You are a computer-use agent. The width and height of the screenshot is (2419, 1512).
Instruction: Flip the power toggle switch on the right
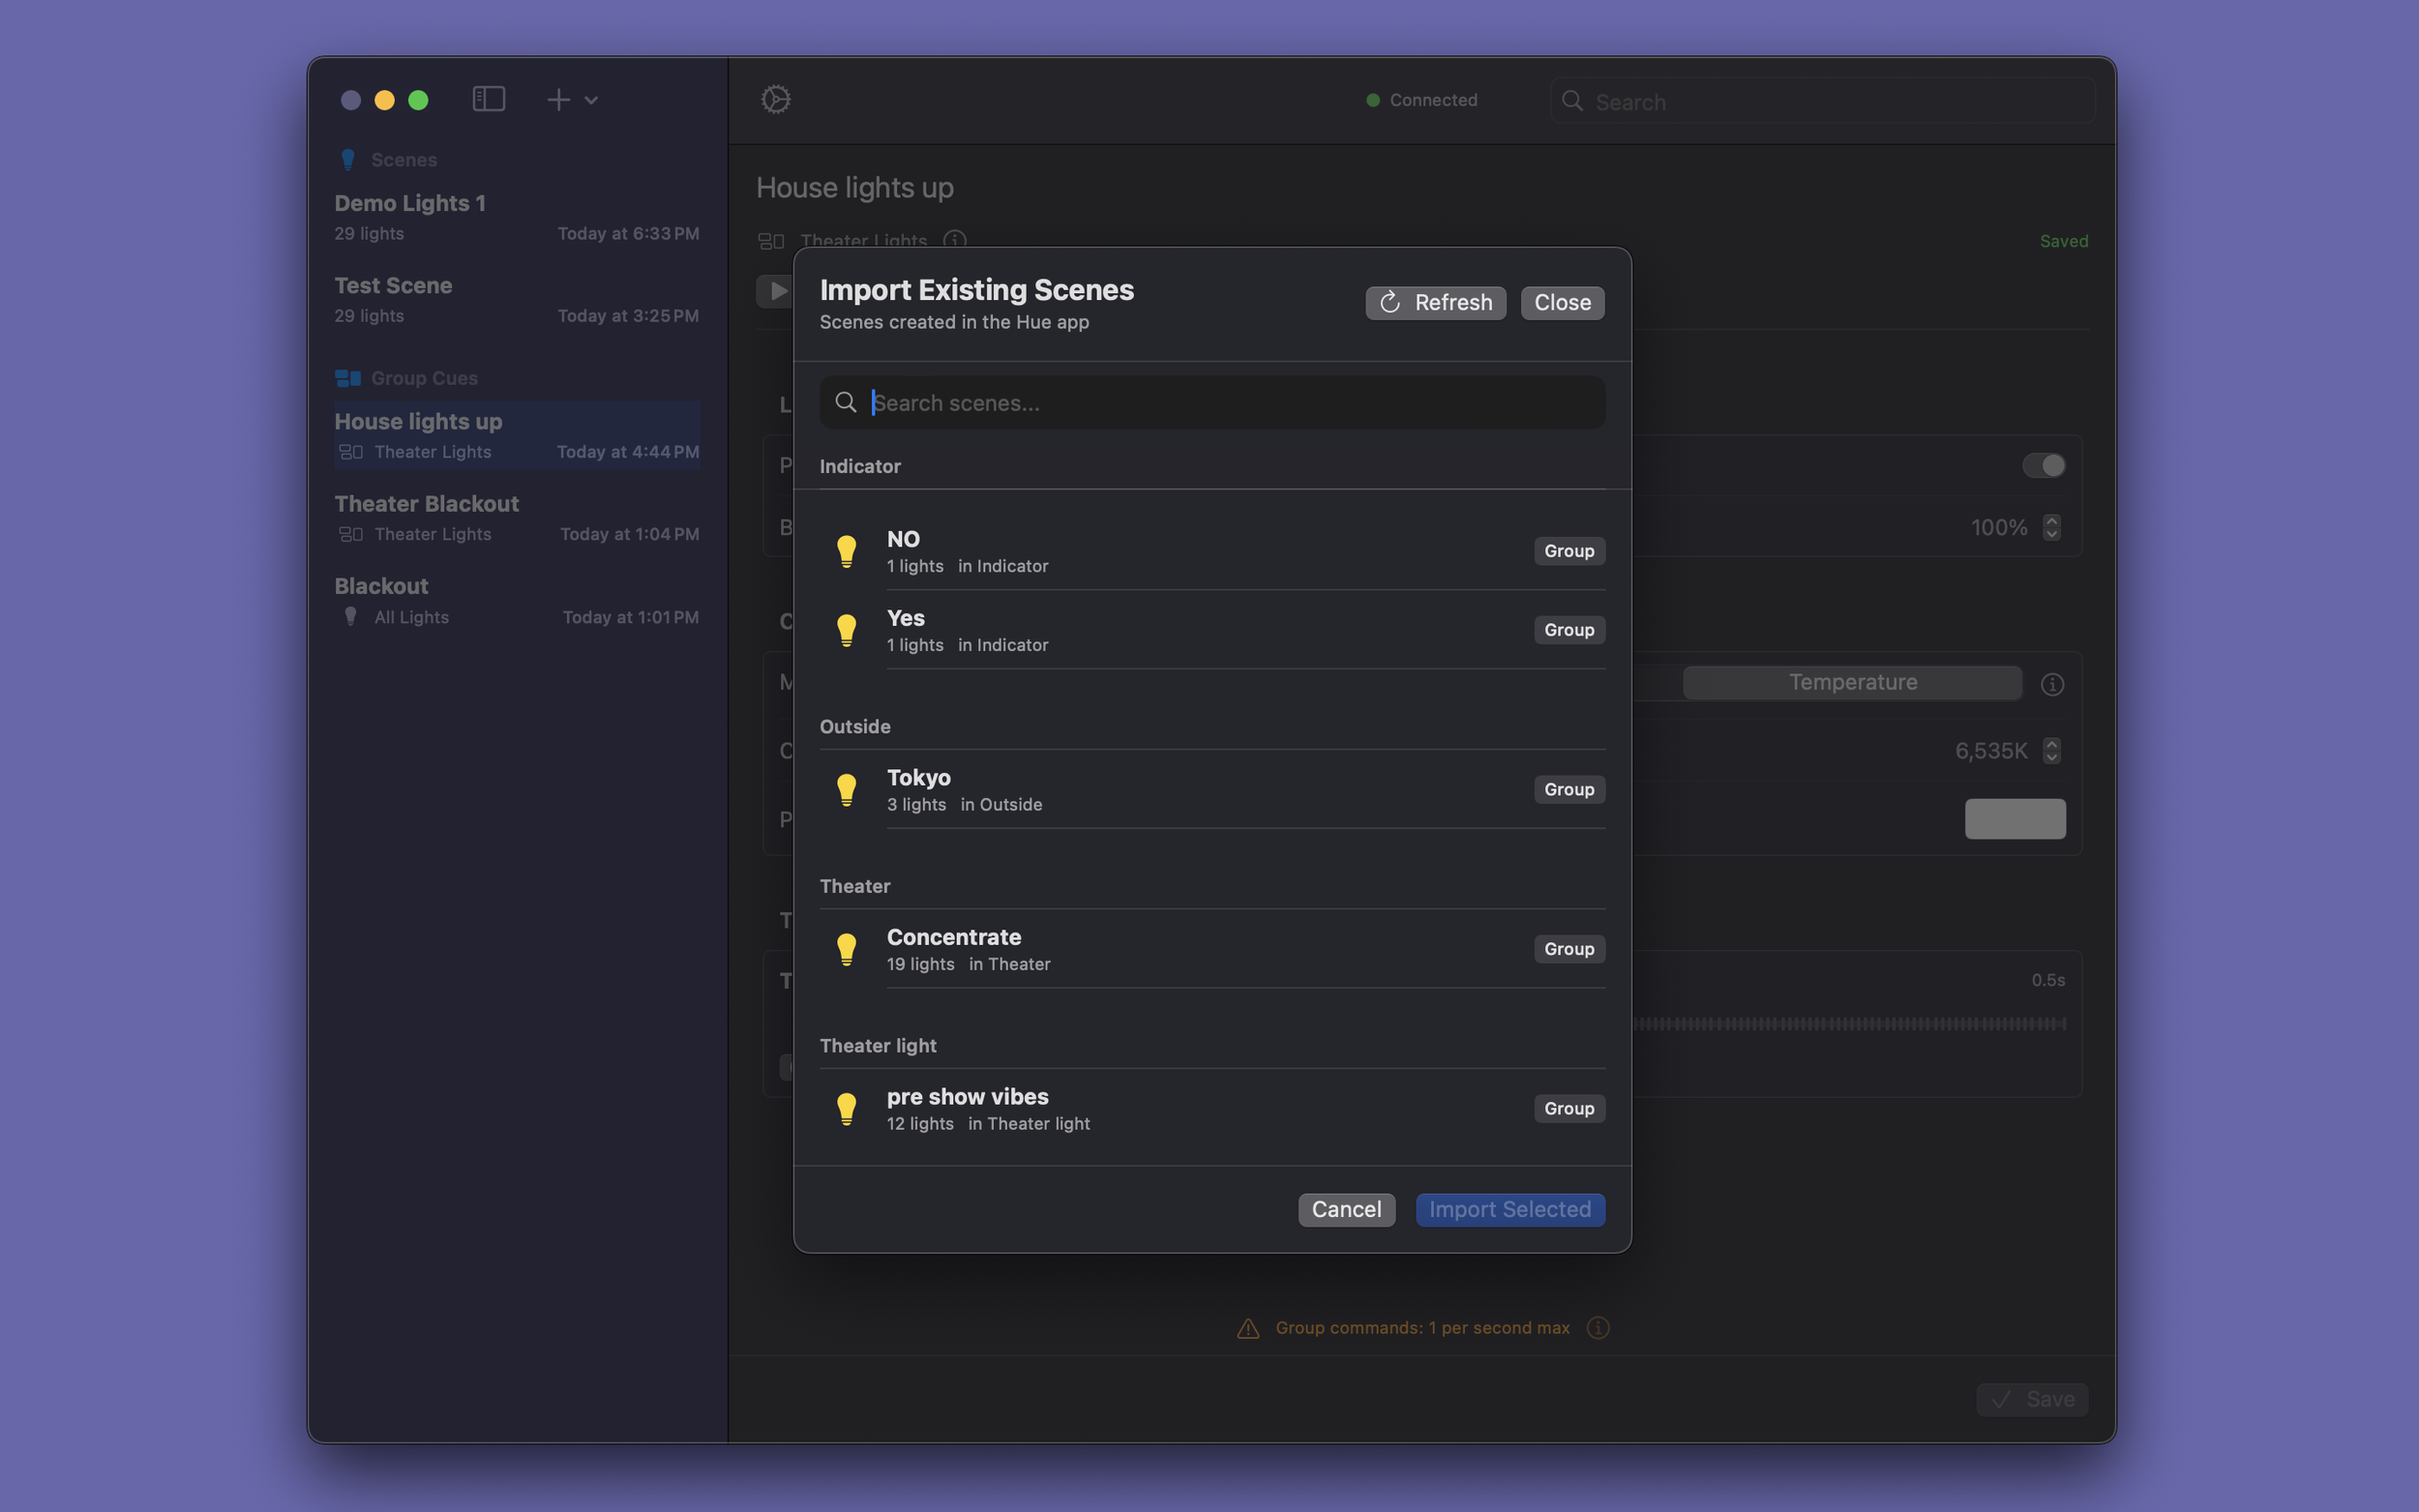point(2042,464)
